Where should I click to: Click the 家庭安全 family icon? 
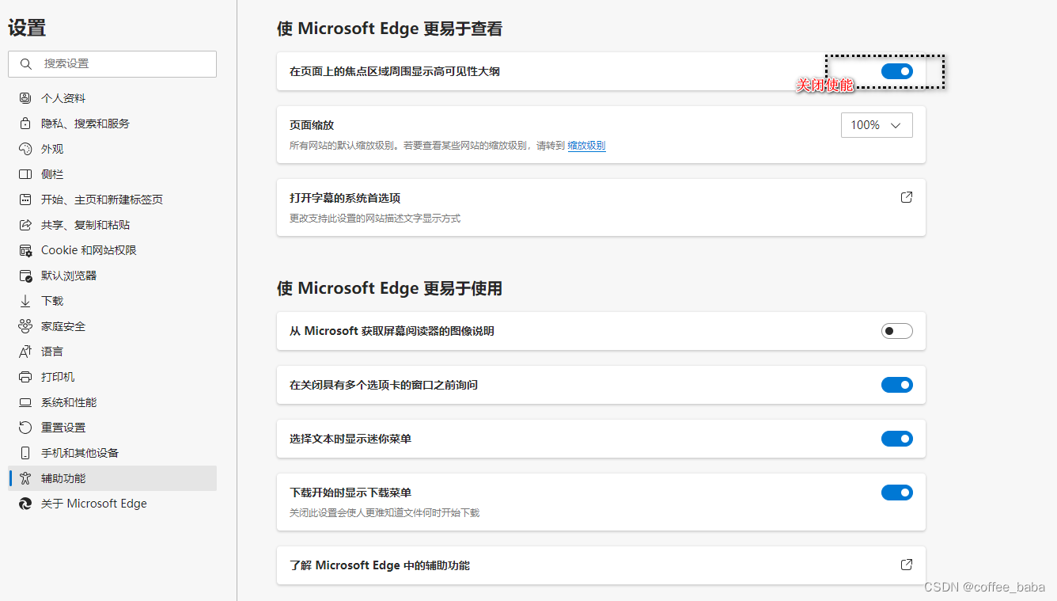tap(25, 326)
